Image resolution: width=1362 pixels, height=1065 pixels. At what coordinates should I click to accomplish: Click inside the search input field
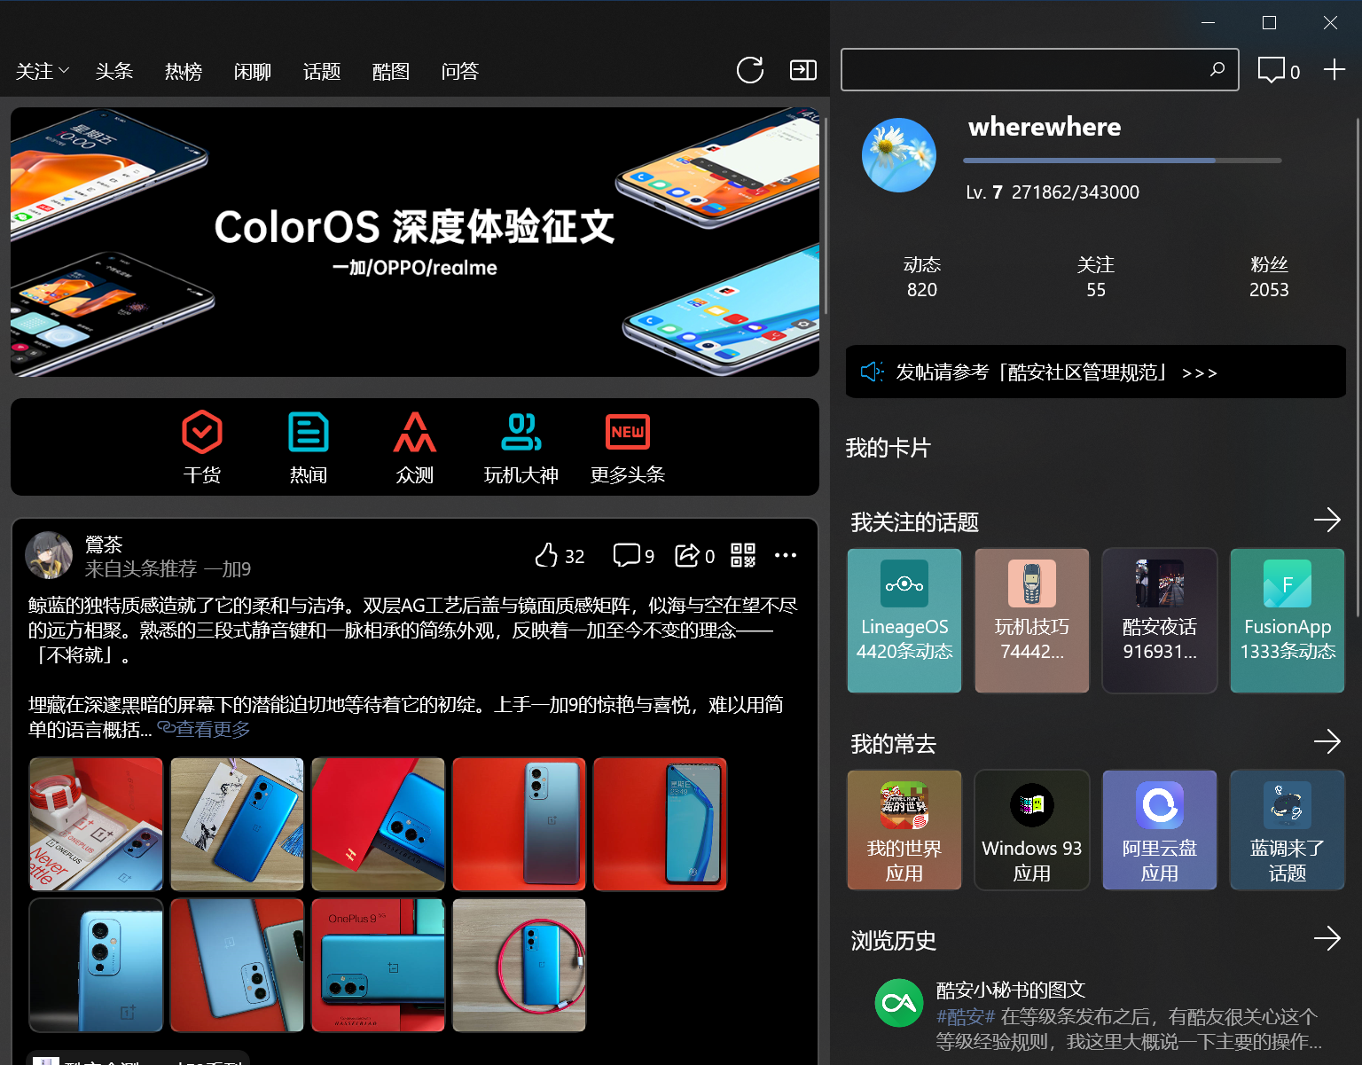coord(1040,69)
